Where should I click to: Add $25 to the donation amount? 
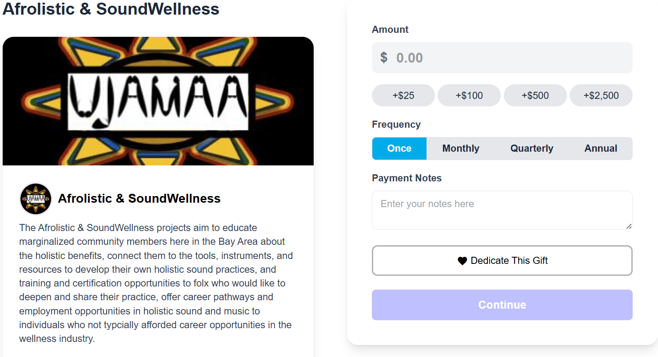pyautogui.click(x=403, y=95)
